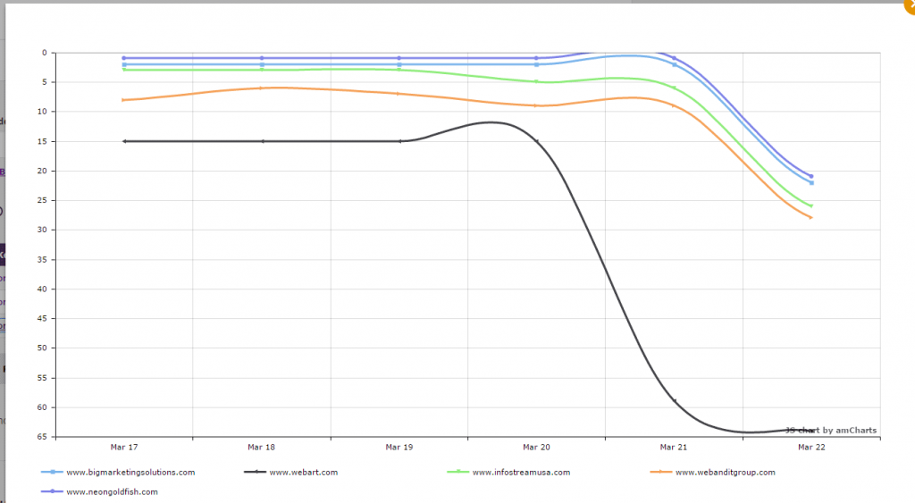915x503 pixels.
Task: Select webanditgroup data point at Mar 17
Action: [123, 100]
